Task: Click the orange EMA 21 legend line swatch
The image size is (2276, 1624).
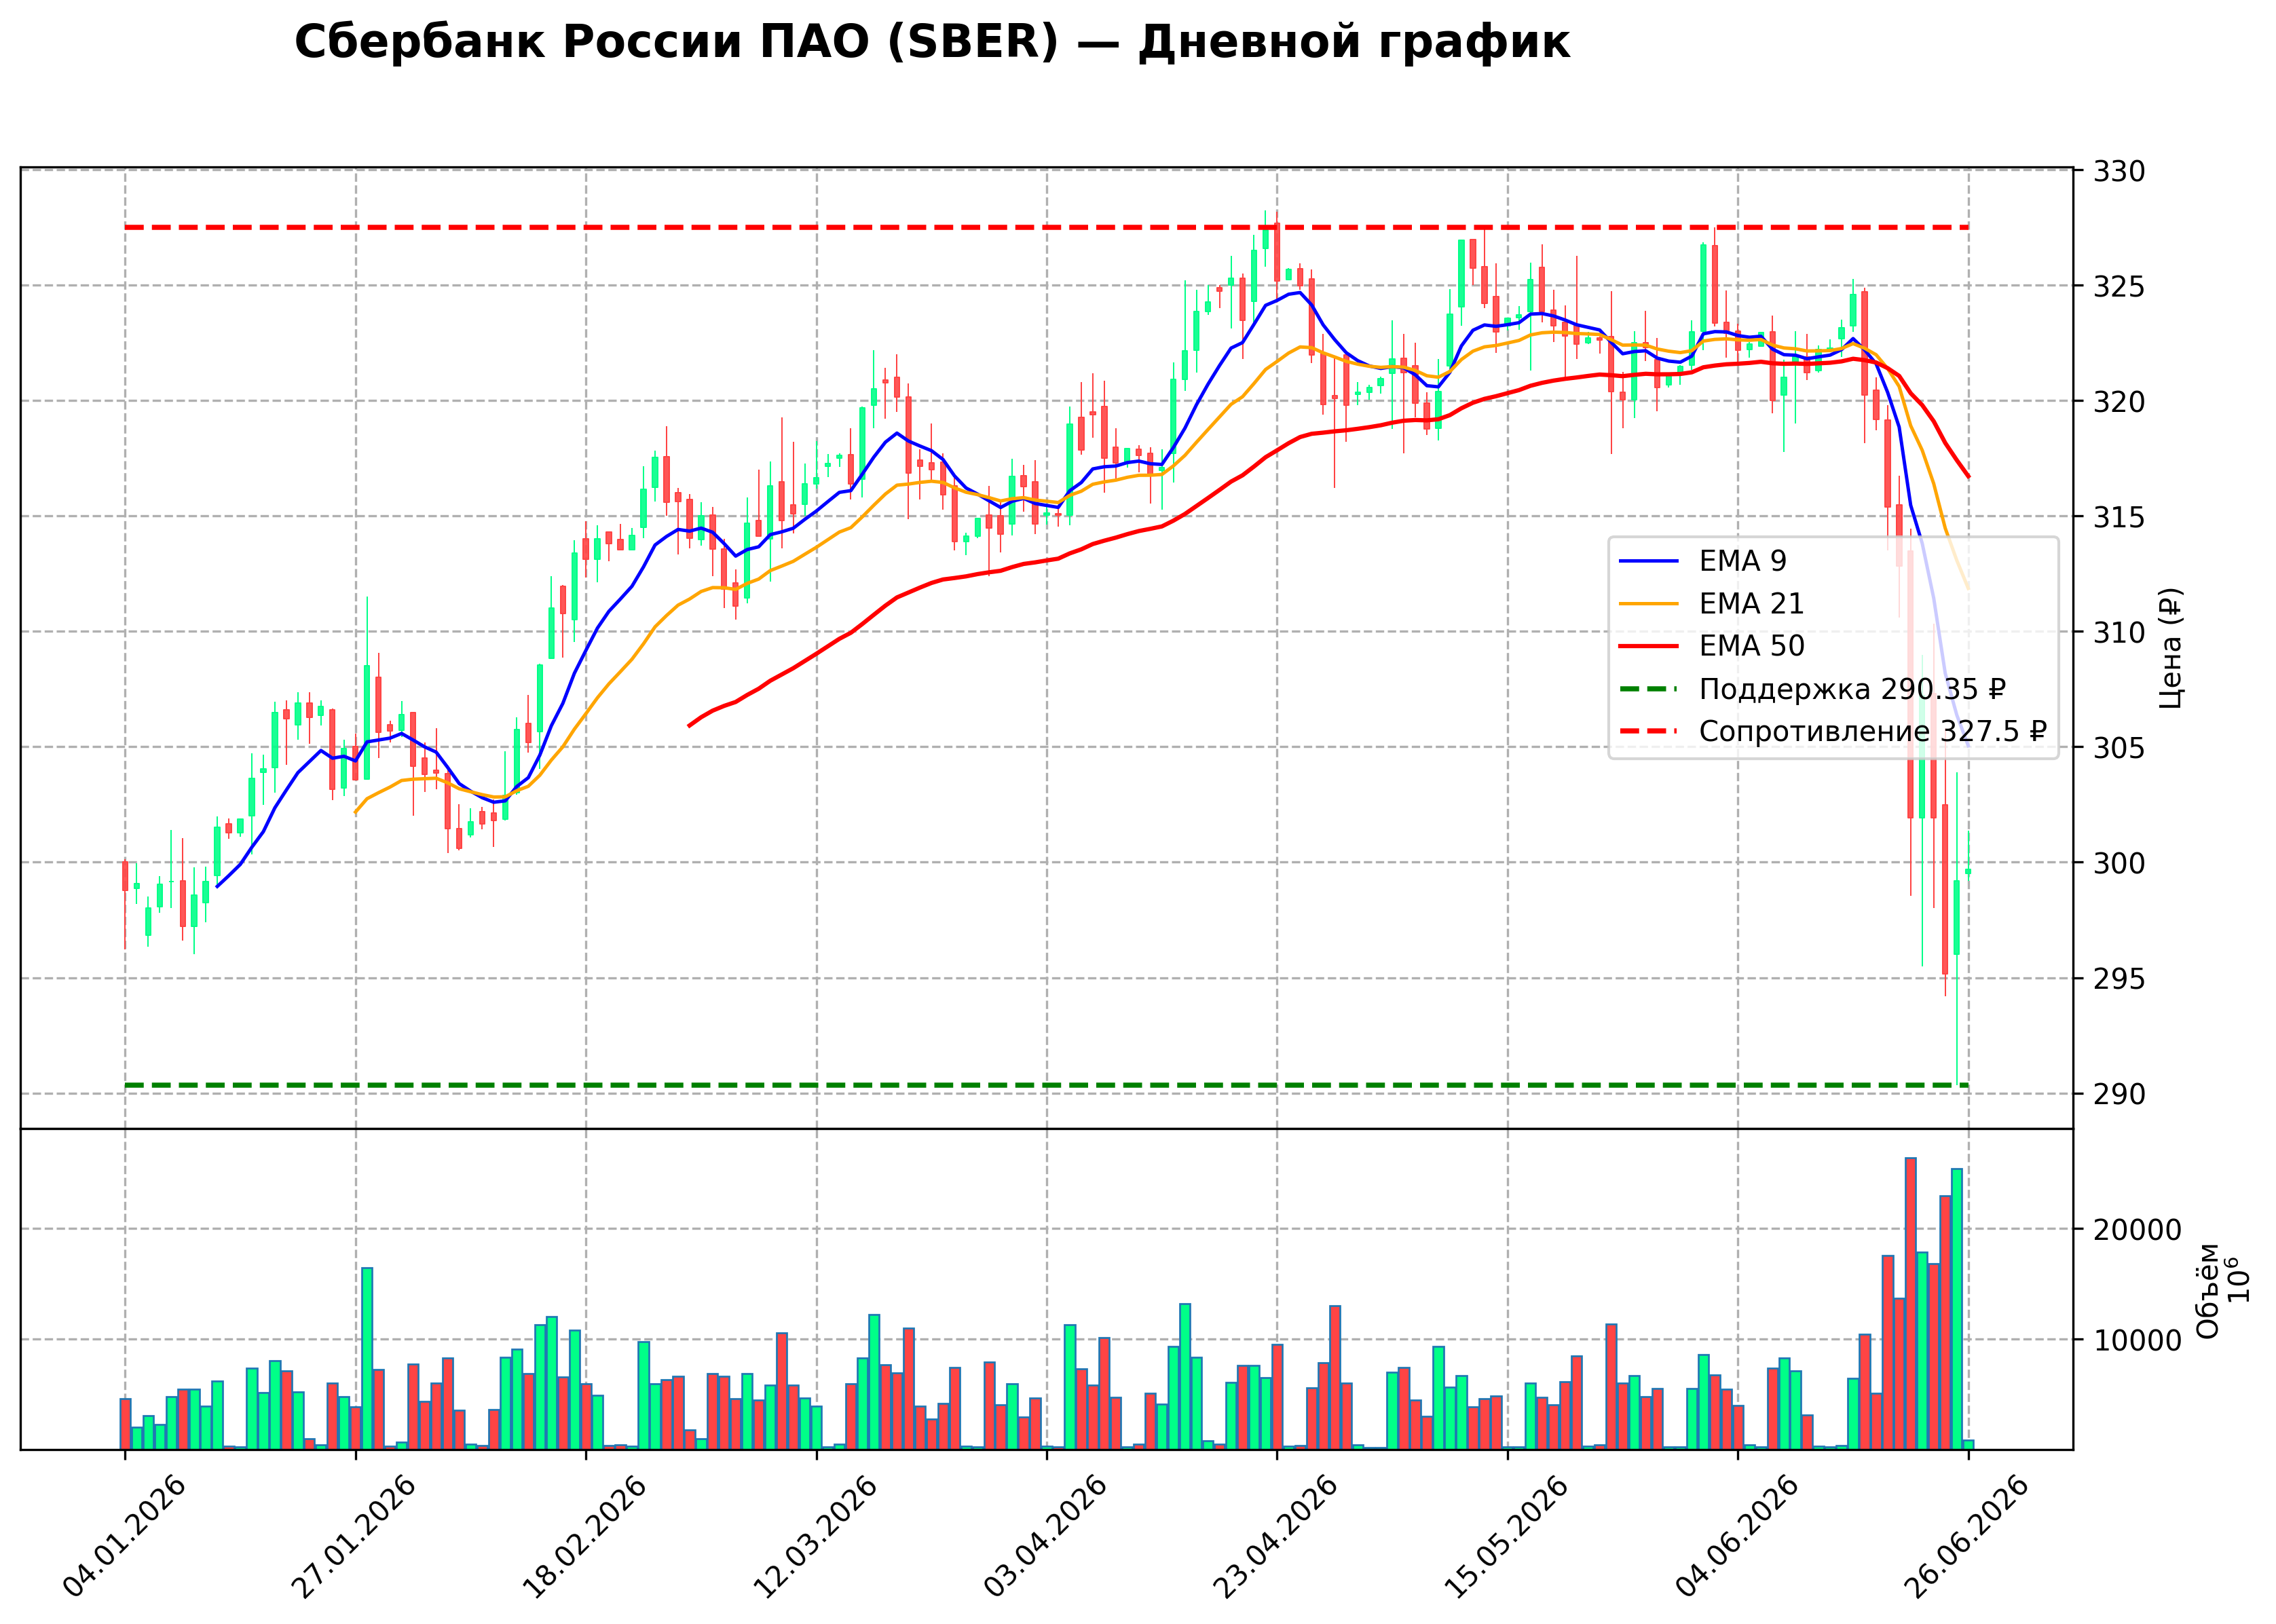Action: pos(1649,604)
